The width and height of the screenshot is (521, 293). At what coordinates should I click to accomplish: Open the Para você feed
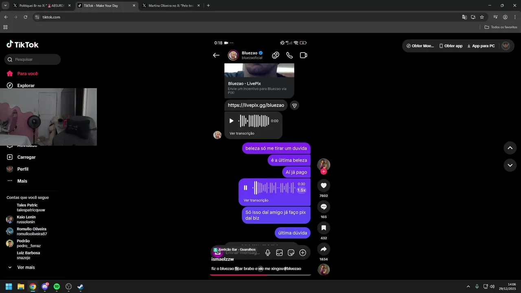28,74
